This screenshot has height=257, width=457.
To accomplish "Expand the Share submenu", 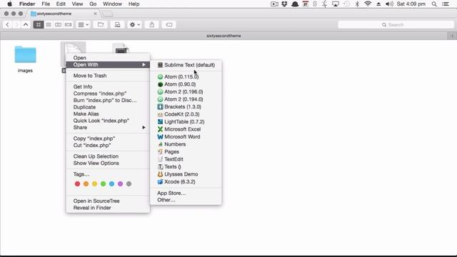I will point(108,127).
